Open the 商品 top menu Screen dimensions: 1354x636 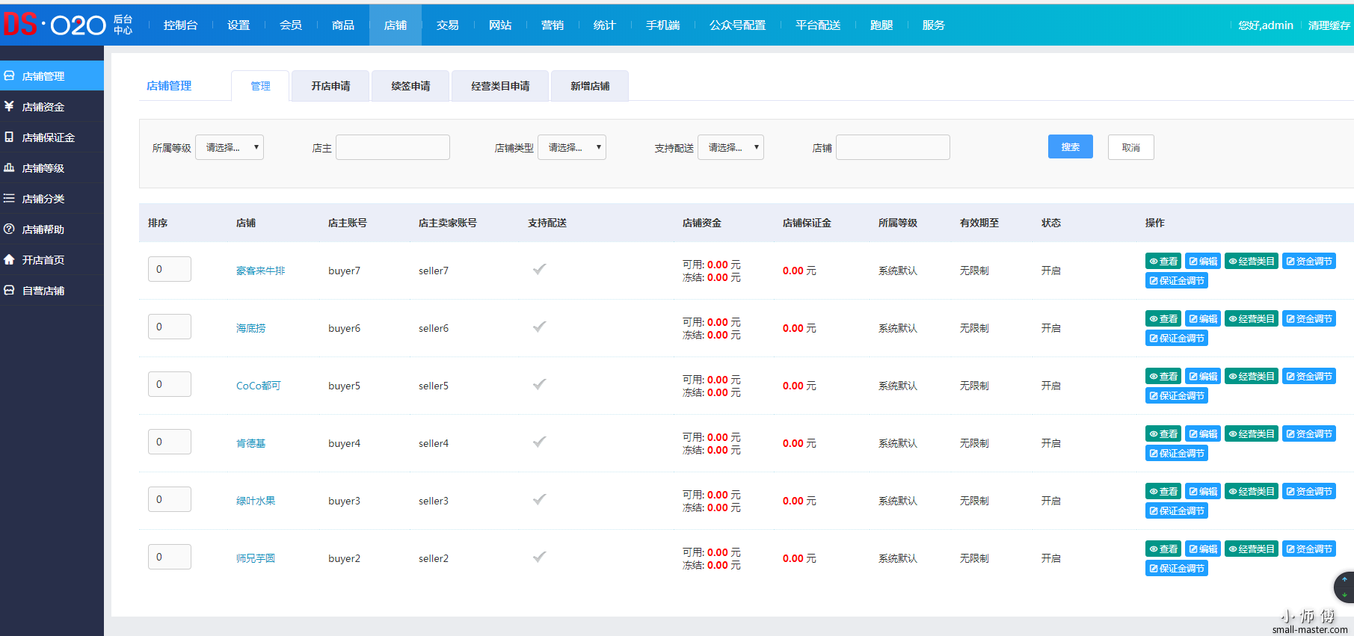(343, 25)
